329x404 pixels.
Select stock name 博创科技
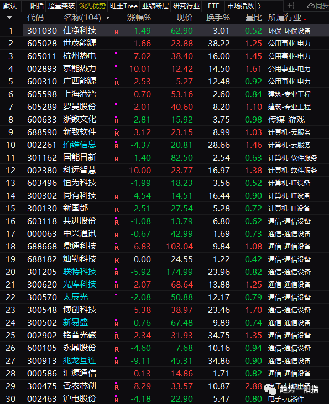point(80,310)
